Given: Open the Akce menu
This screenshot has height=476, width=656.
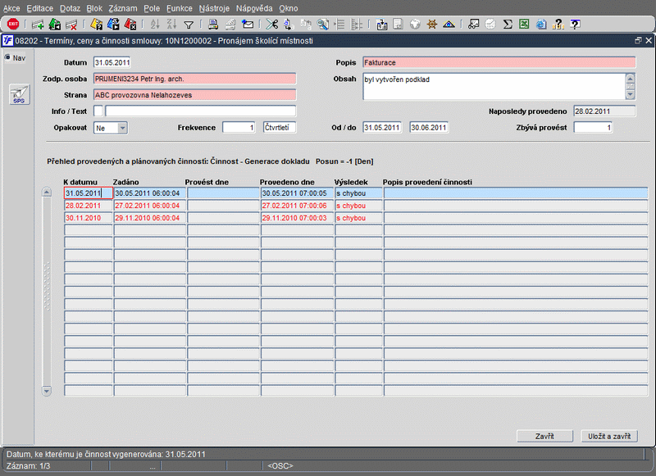Looking at the screenshot, I should pyautogui.click(x=11, y=8).
